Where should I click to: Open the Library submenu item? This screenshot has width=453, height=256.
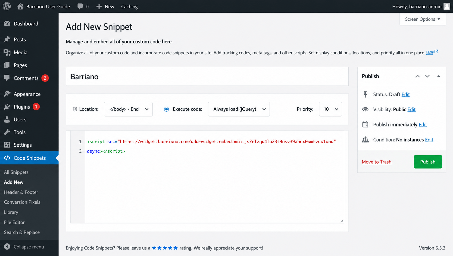pyautogui.click(x=11, y=212)
